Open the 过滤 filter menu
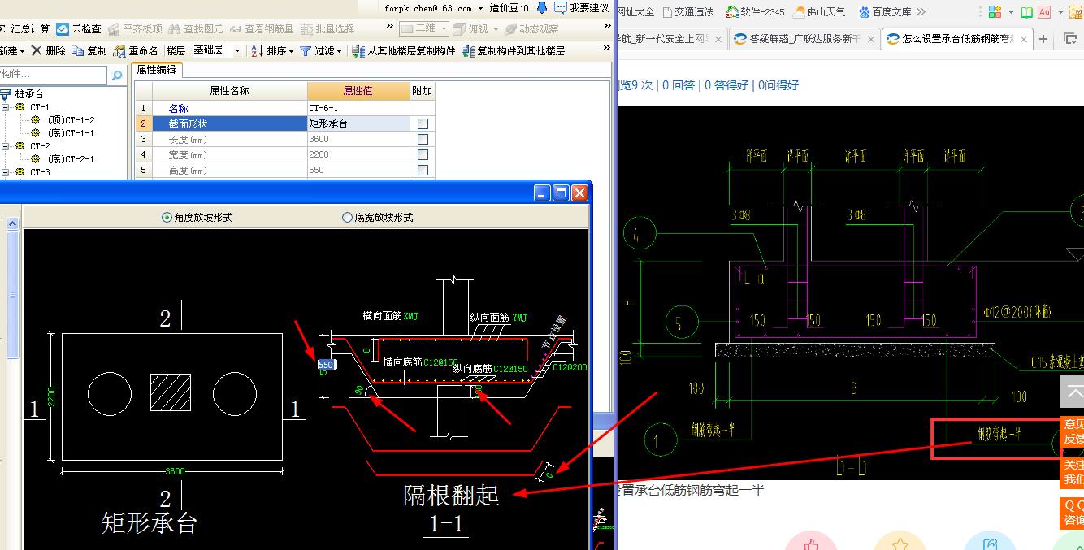 click(320, 50)
